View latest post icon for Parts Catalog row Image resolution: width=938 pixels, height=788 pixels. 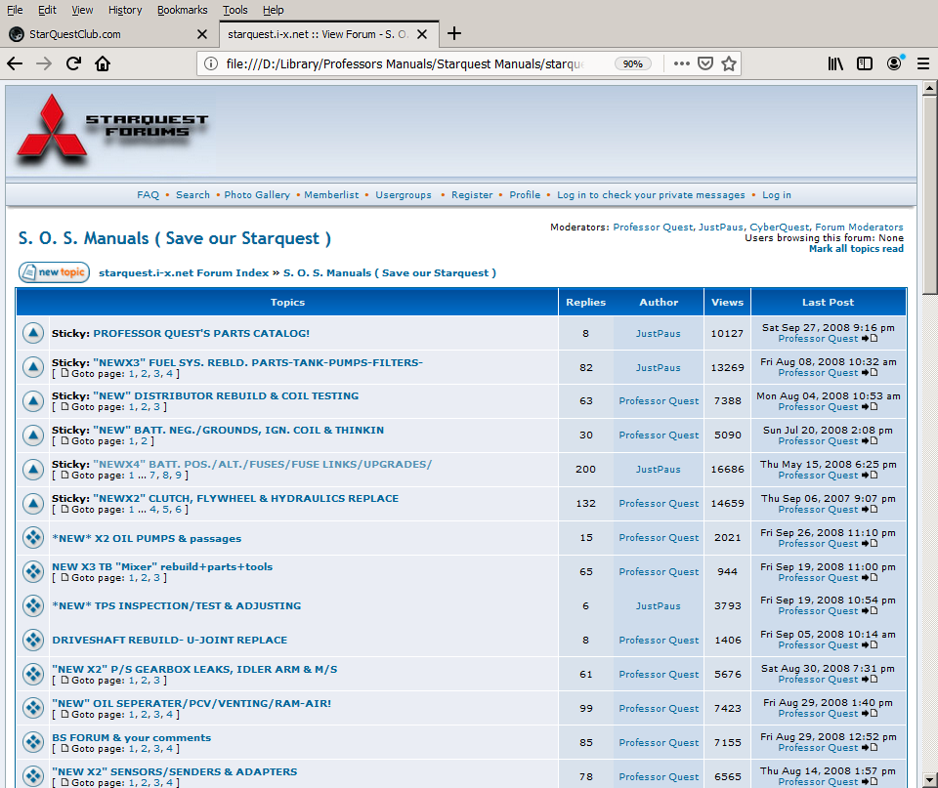click(870, 339)
